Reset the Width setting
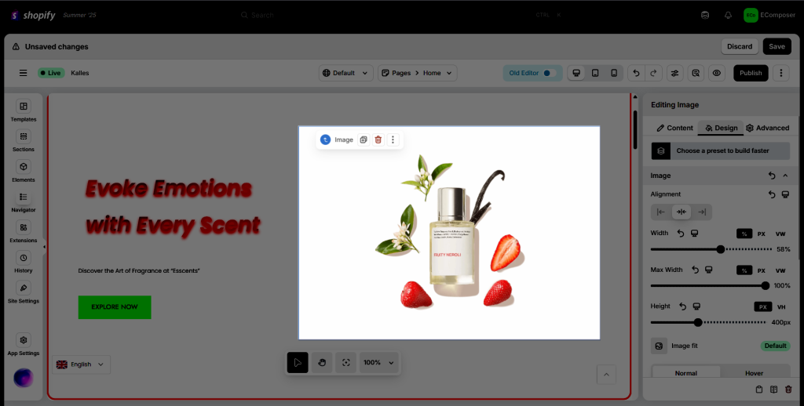The image size is (804, 406). pyautogui.click(x=681, y=234)
